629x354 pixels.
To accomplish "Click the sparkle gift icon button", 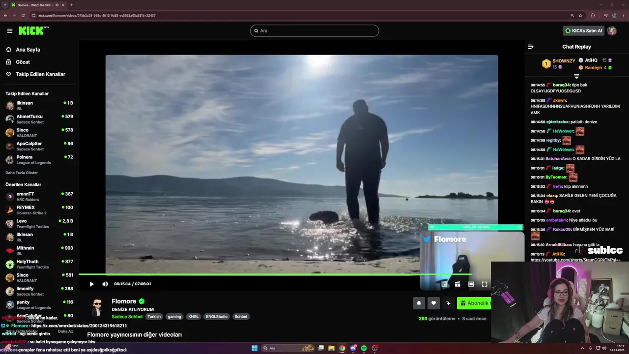I will tap(448, 303).
